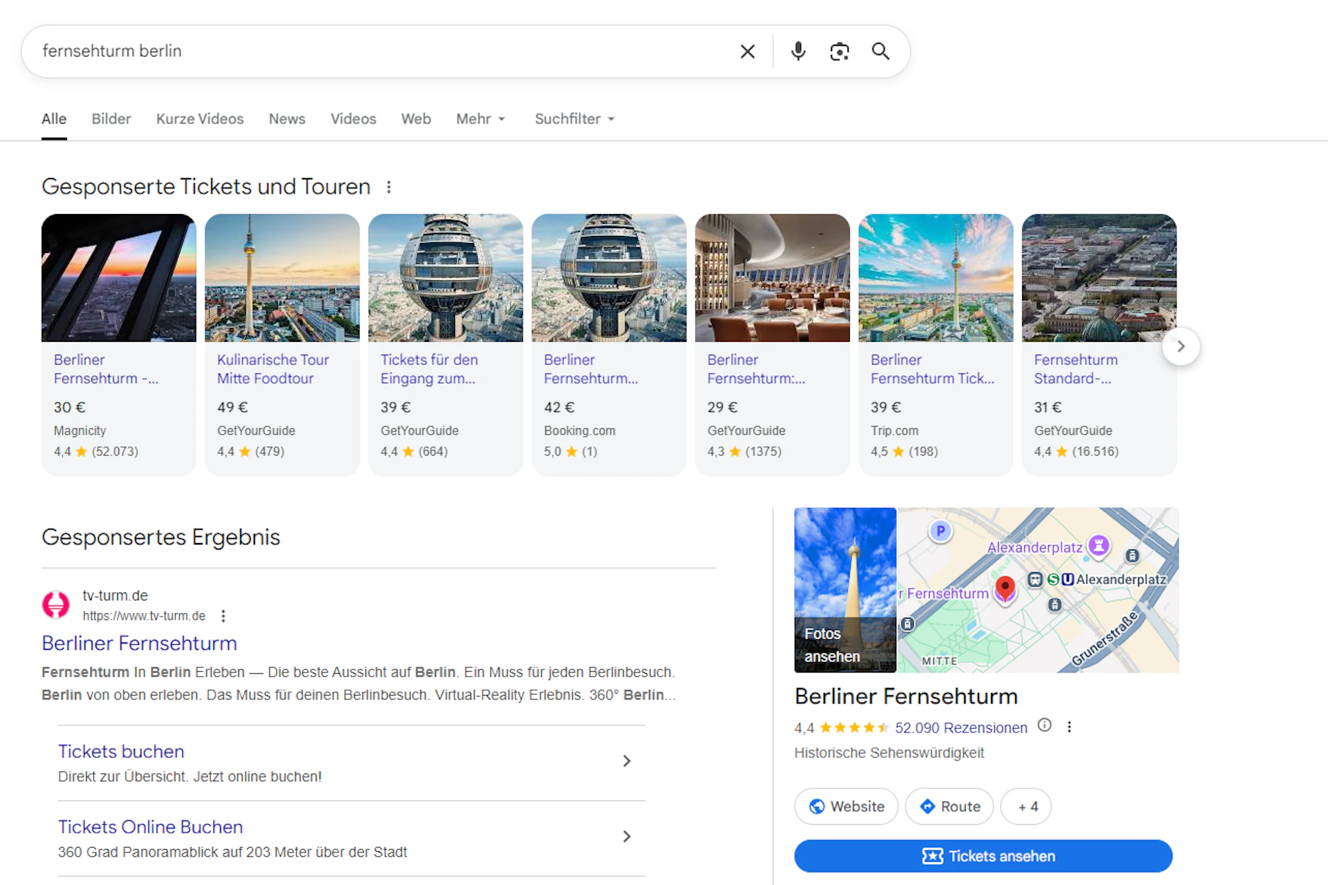Start voice search with the microphone icon
The width and height of the screenshot is (1328, 885).
tap(798, 52)
